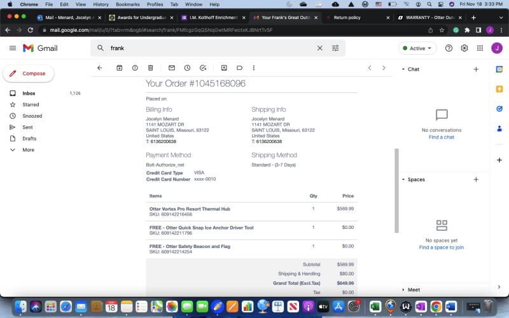Reload the page in Chrome
The height and width of the screenshot is (318, 509).
coord(30,30)
